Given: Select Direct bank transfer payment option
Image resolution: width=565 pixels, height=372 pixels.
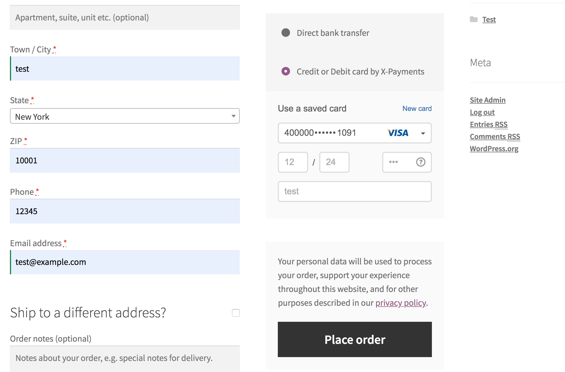Looking at the screenshot, I should 286,33.
